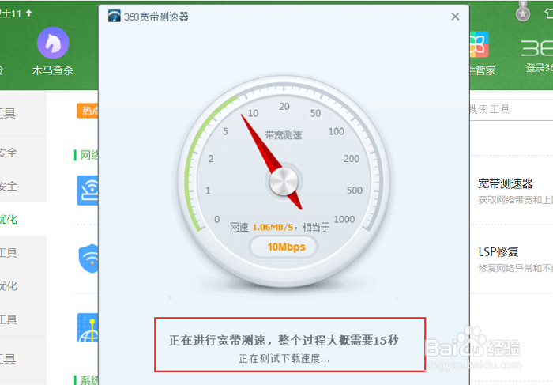Click the 1000 mark on the gauge
This screenshot has width=553, height=385.
344,219
